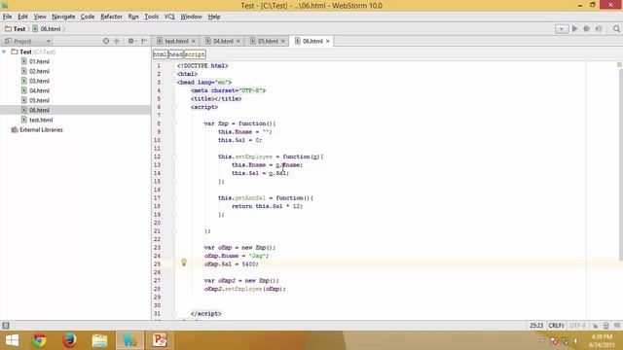
Task: Fold the setEmployee function at line 12
Action: coord(174,157)
